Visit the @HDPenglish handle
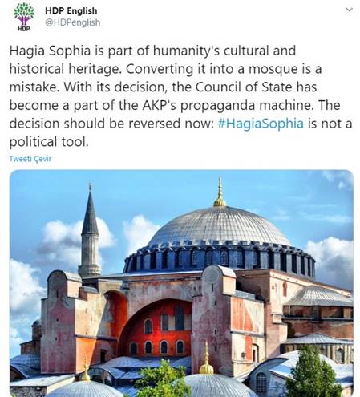The image size is (360, 397). click(x=72, y=22)
